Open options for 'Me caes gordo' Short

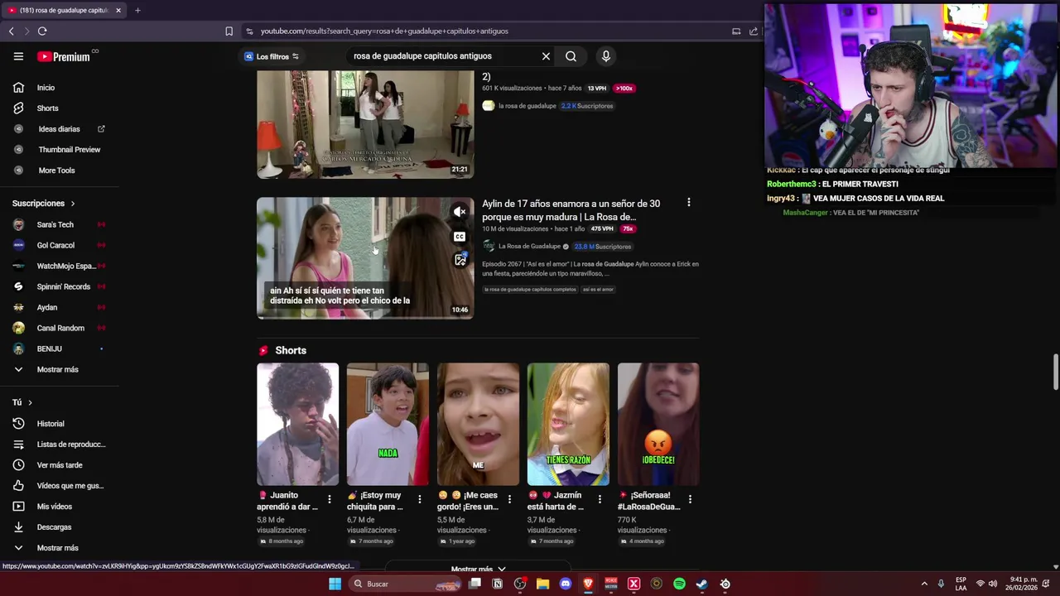[x=510, y=499]
